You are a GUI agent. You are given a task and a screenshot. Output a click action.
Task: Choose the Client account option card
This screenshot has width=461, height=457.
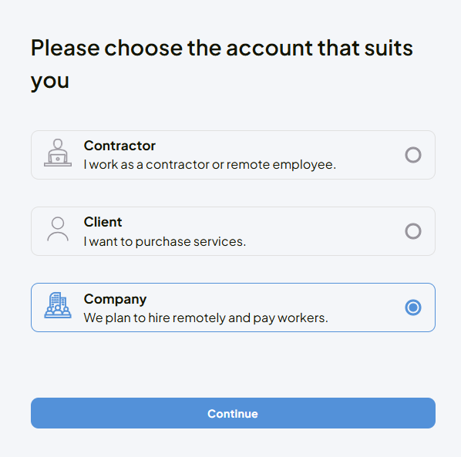(x=233, y=231)
